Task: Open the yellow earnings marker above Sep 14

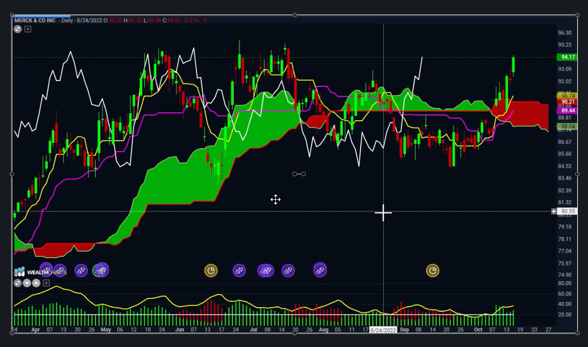Action: pos(433,270)
